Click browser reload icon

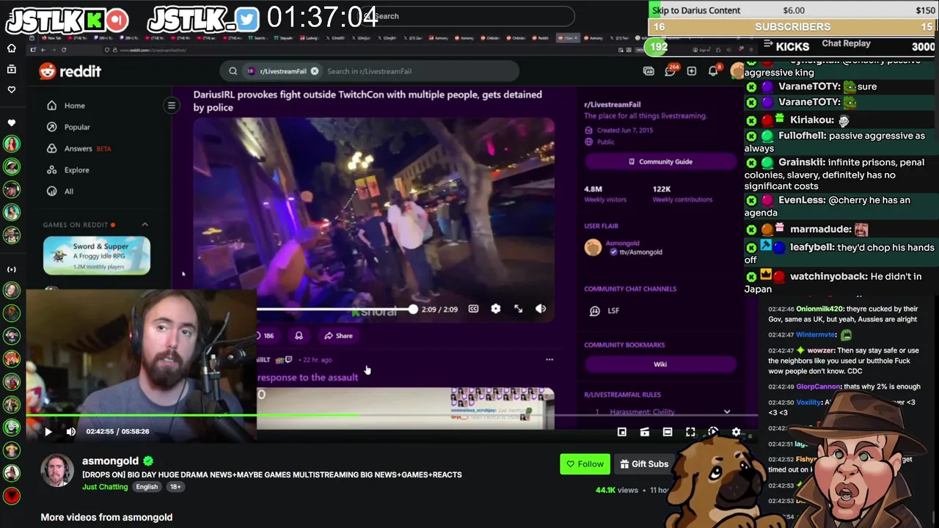(64, 50)
